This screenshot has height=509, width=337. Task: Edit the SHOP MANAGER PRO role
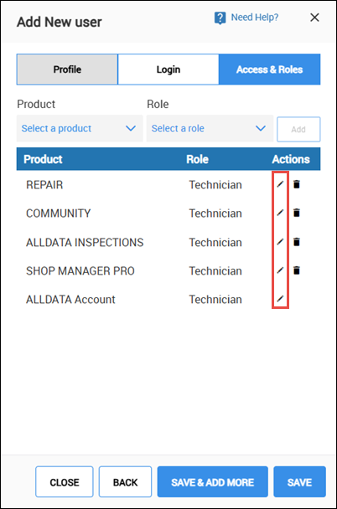click(280, 270)
